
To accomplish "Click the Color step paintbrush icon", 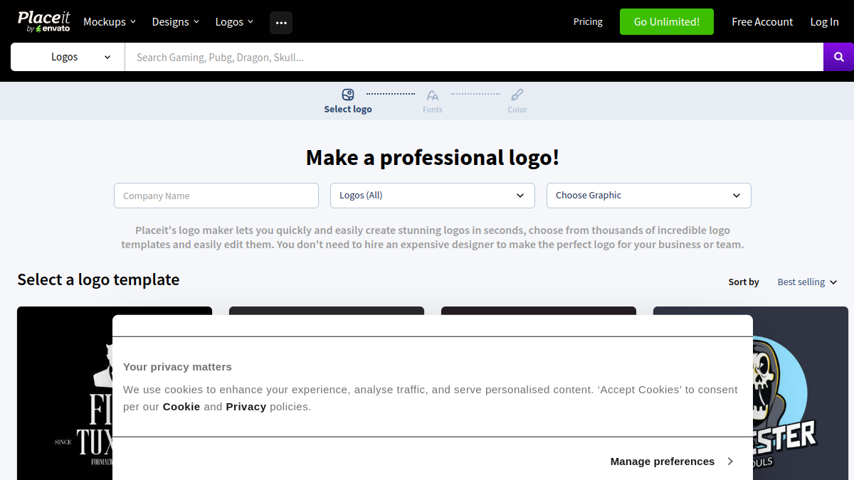I will point(517,95).
